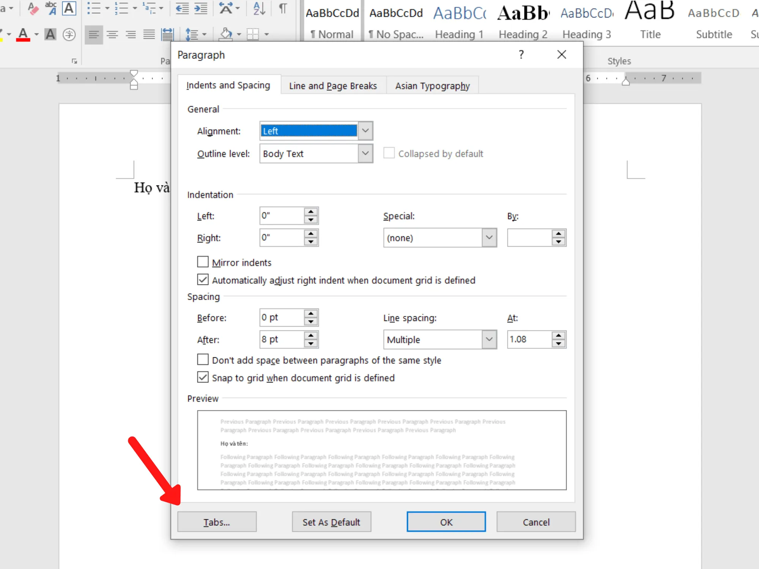This screenshot has width=759, height=569.
Task: Enable Mirror indents checkbox
Action: [203, 262]
